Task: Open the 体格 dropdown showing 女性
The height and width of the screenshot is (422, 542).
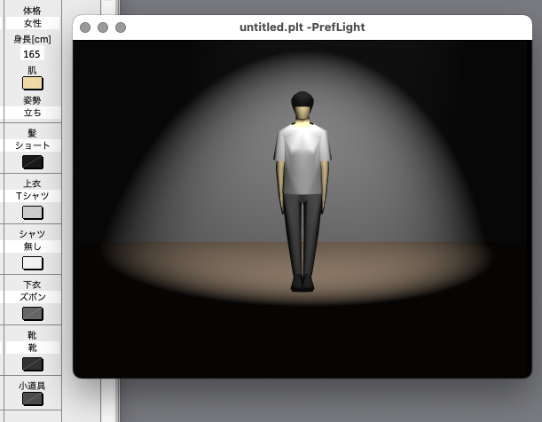Action: click(33, 23)
